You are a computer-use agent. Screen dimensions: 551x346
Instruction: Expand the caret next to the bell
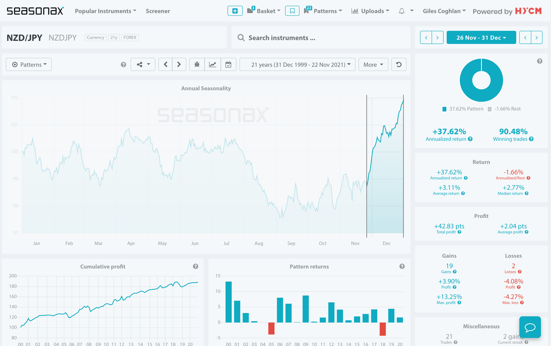click(x=412, y=11)
